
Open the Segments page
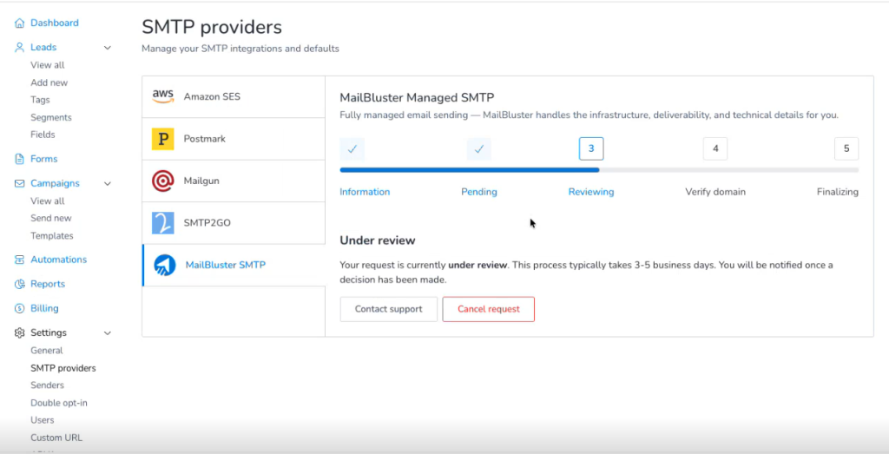point(51,117)
